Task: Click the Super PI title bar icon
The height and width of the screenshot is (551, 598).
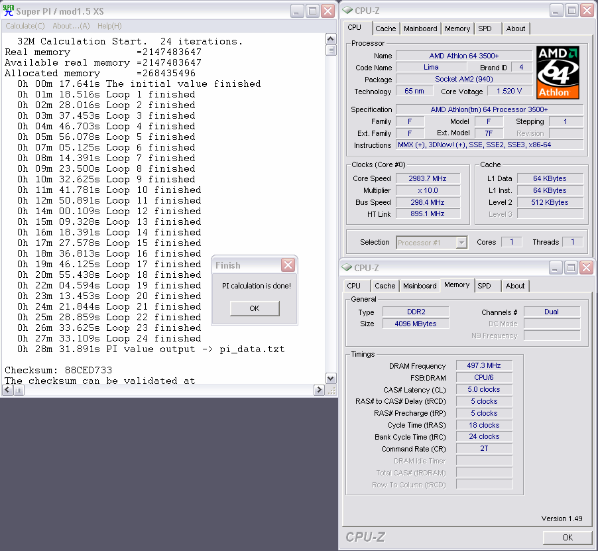Action: [9, 11]
